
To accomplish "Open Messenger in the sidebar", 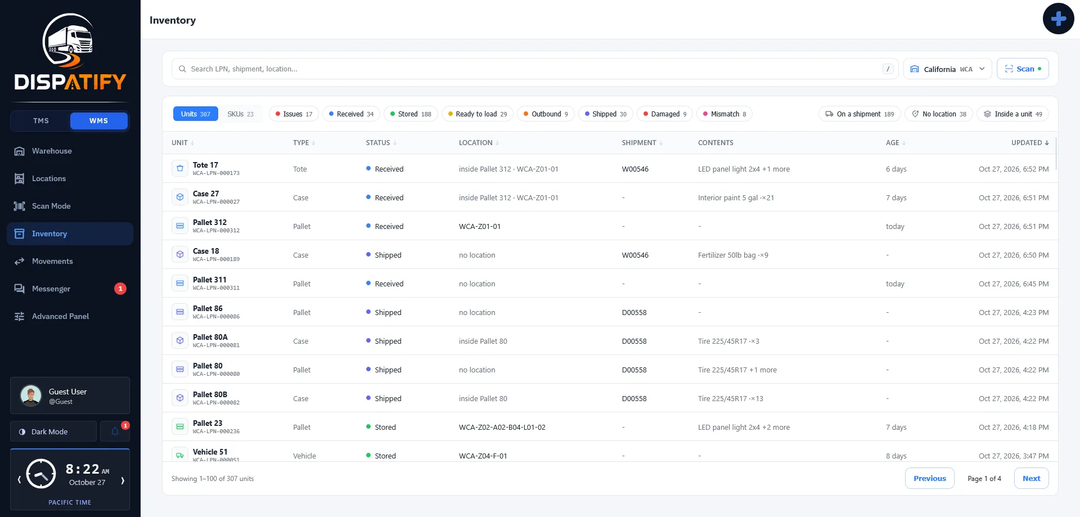I will [70, 289].
